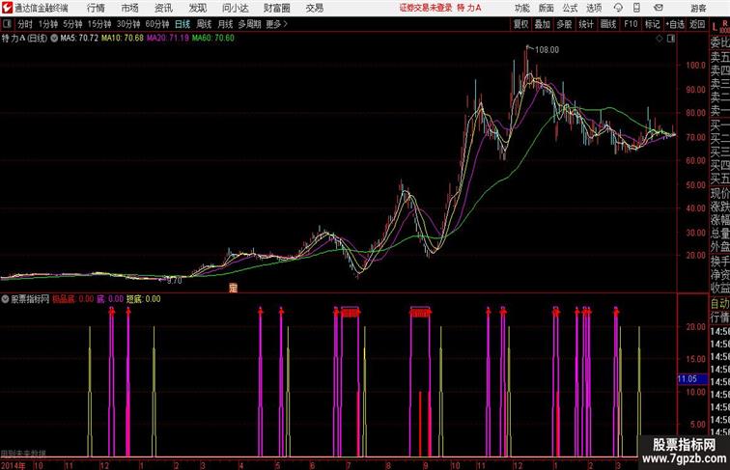The width and height of the screenshot is (730, 470).
Task: Click the 9.70 low price label
Action: pyautogui.click(x=174, y=281)
